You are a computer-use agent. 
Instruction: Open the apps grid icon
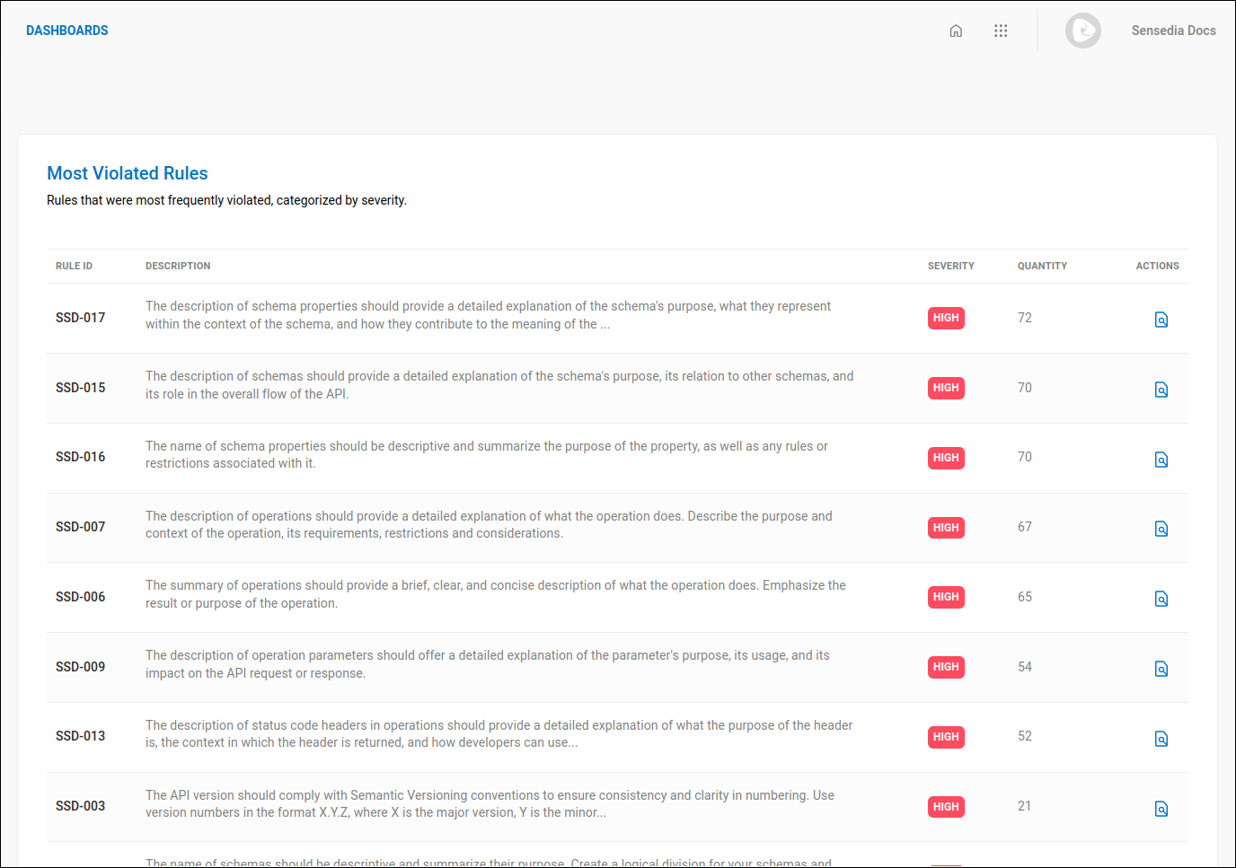[1001, 30]
